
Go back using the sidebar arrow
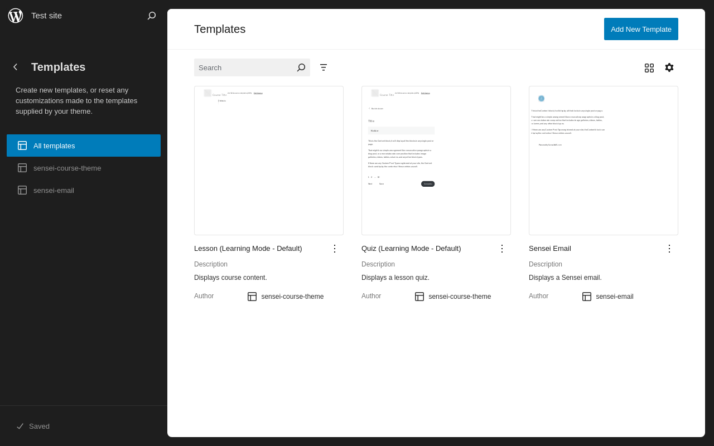16,67
